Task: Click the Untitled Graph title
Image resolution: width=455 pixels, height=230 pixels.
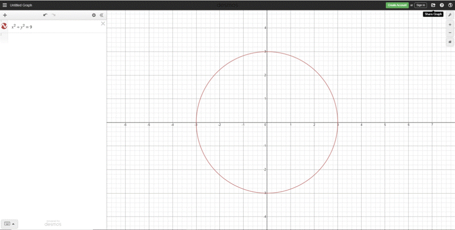Action: point(21,5)
